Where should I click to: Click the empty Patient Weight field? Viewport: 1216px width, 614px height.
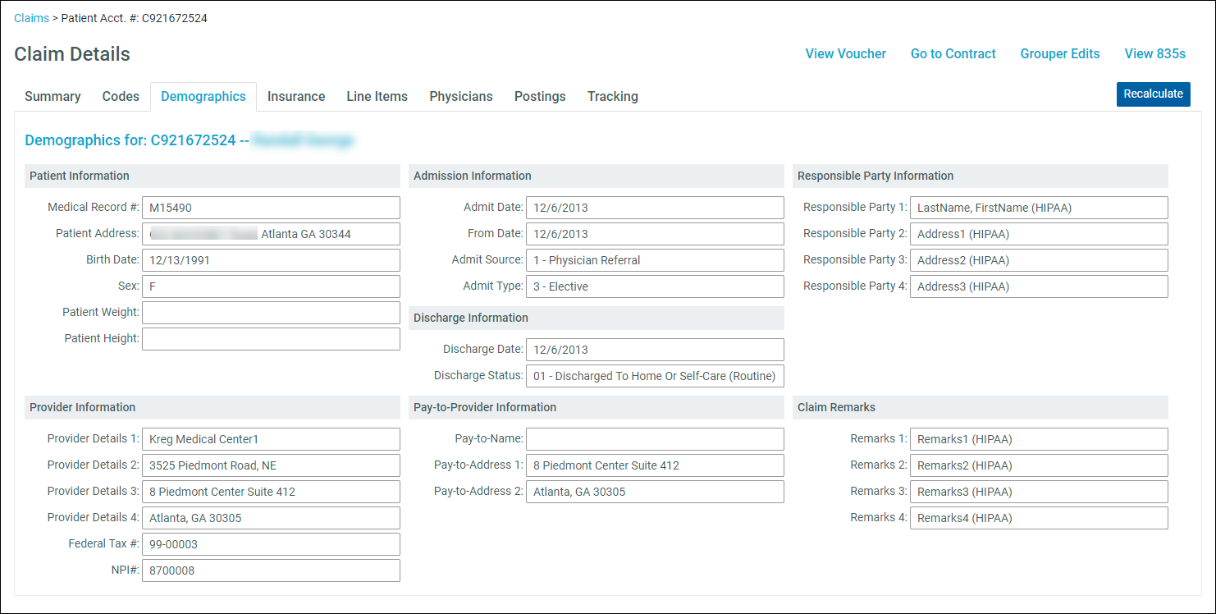[x=271, y=313]
